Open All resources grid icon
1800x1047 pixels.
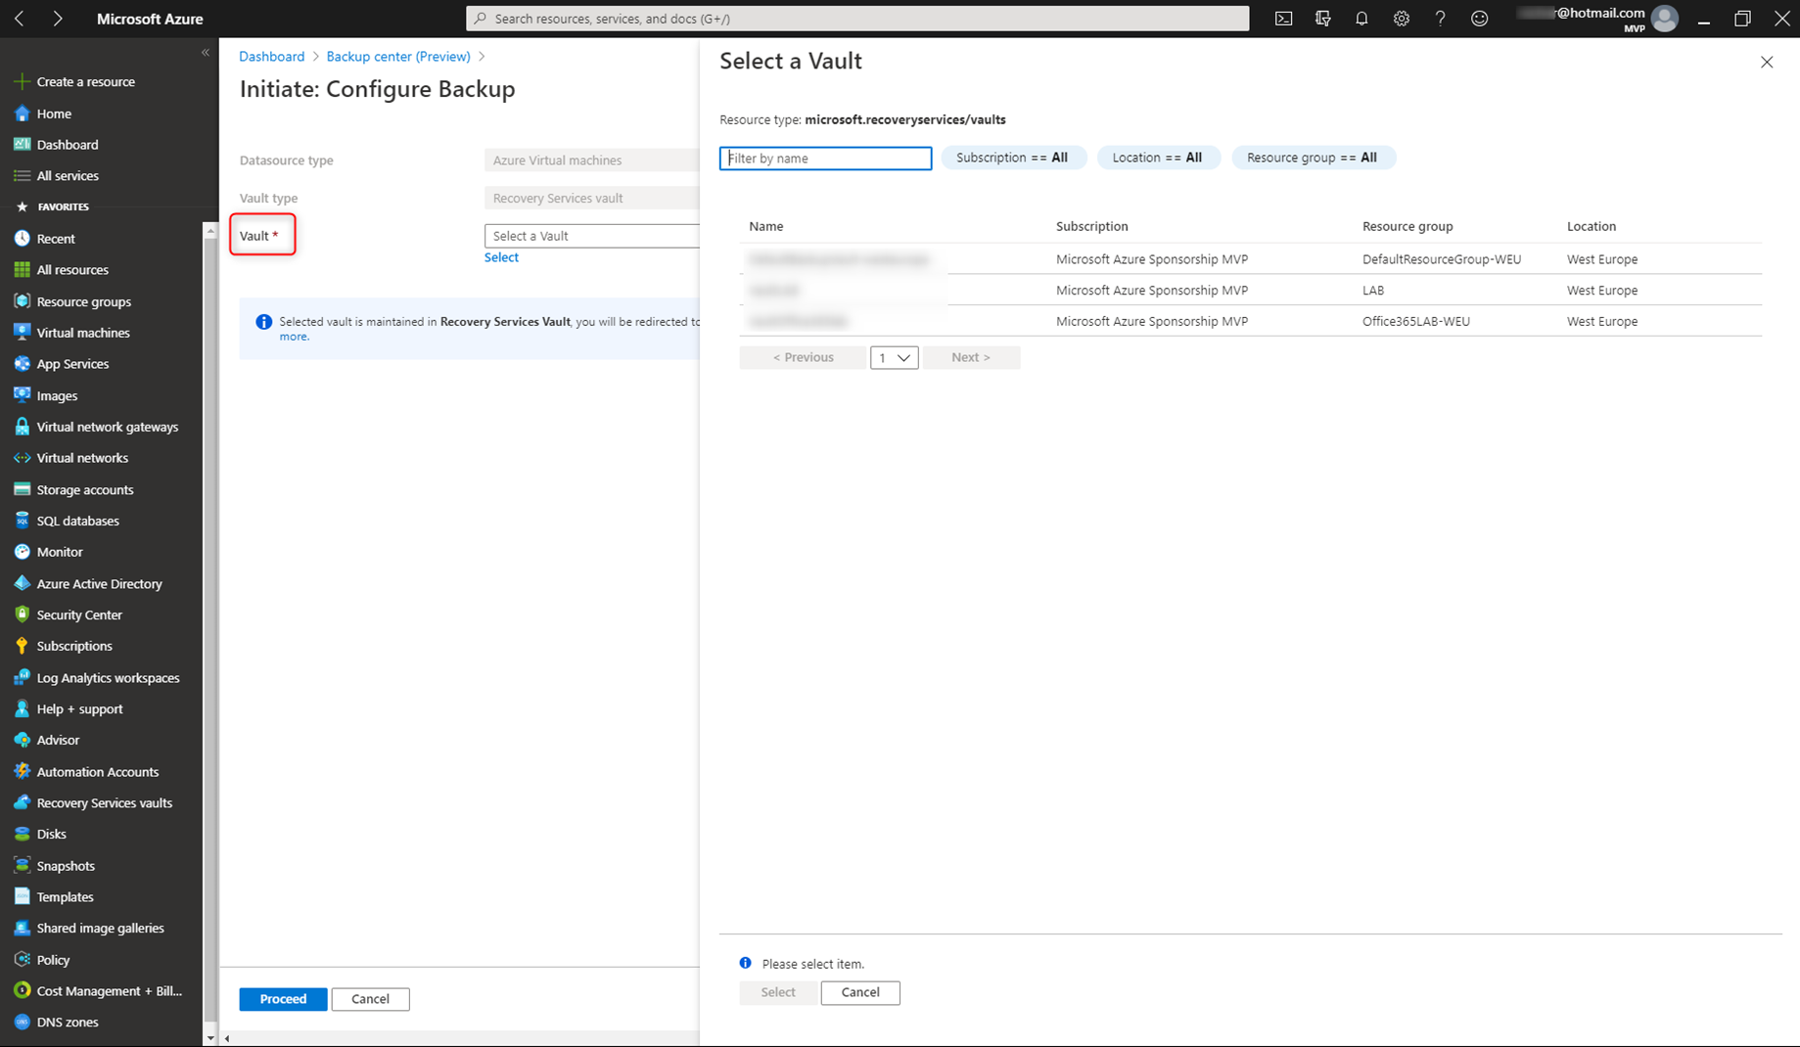22,270
